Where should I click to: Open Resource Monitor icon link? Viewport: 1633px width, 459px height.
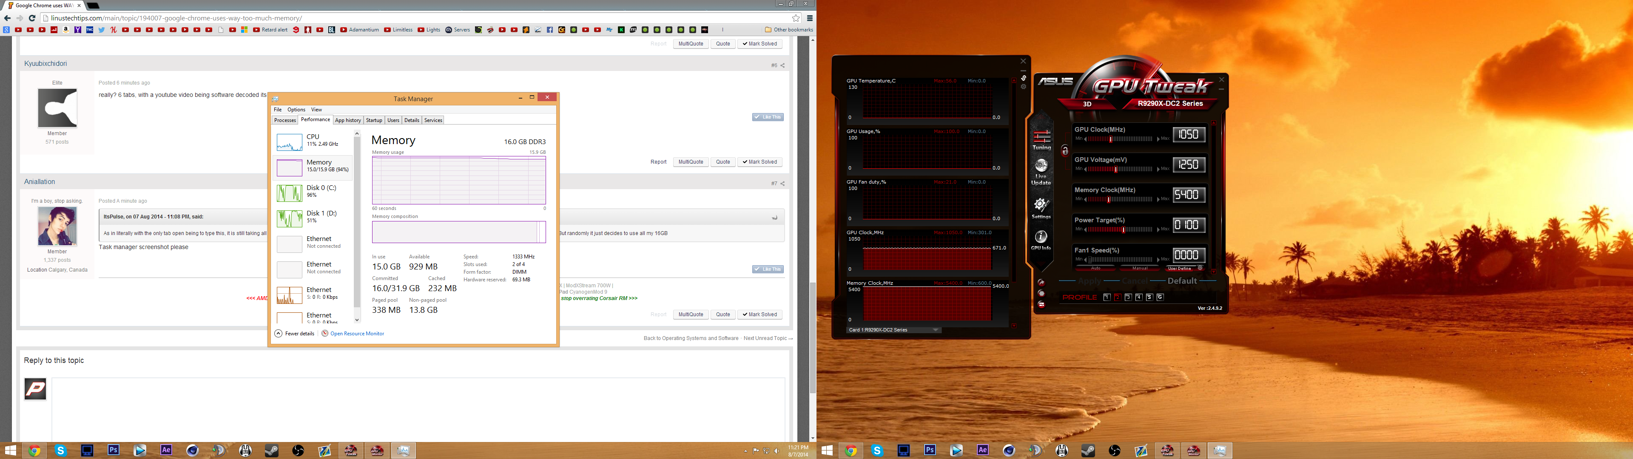[x=324, y=334]
